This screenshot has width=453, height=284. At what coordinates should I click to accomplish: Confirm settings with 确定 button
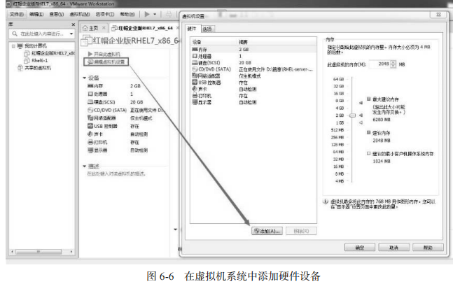click(x=360, y=248)
